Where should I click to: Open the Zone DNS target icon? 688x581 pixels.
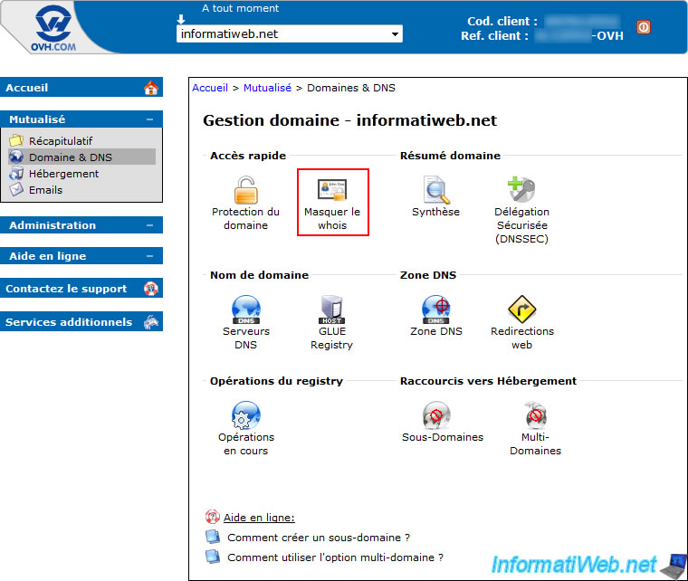(x=436, y=310)
